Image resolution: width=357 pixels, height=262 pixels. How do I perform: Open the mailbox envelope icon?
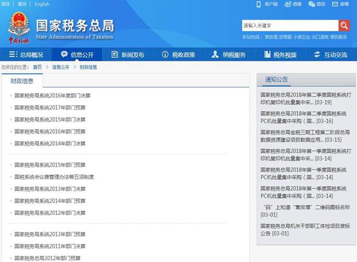(335, 4)
